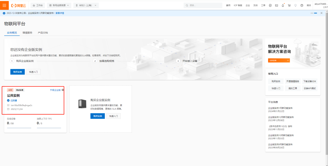Click step 2 按需选购规格

click(x=104, y=61)
